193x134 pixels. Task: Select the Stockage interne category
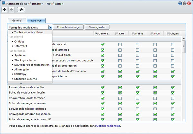pyautogui.click(x=30, y=60)
